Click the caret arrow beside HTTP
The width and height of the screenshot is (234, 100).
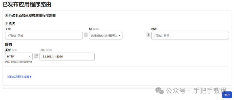pyautogui.click(x=29, y=56)
